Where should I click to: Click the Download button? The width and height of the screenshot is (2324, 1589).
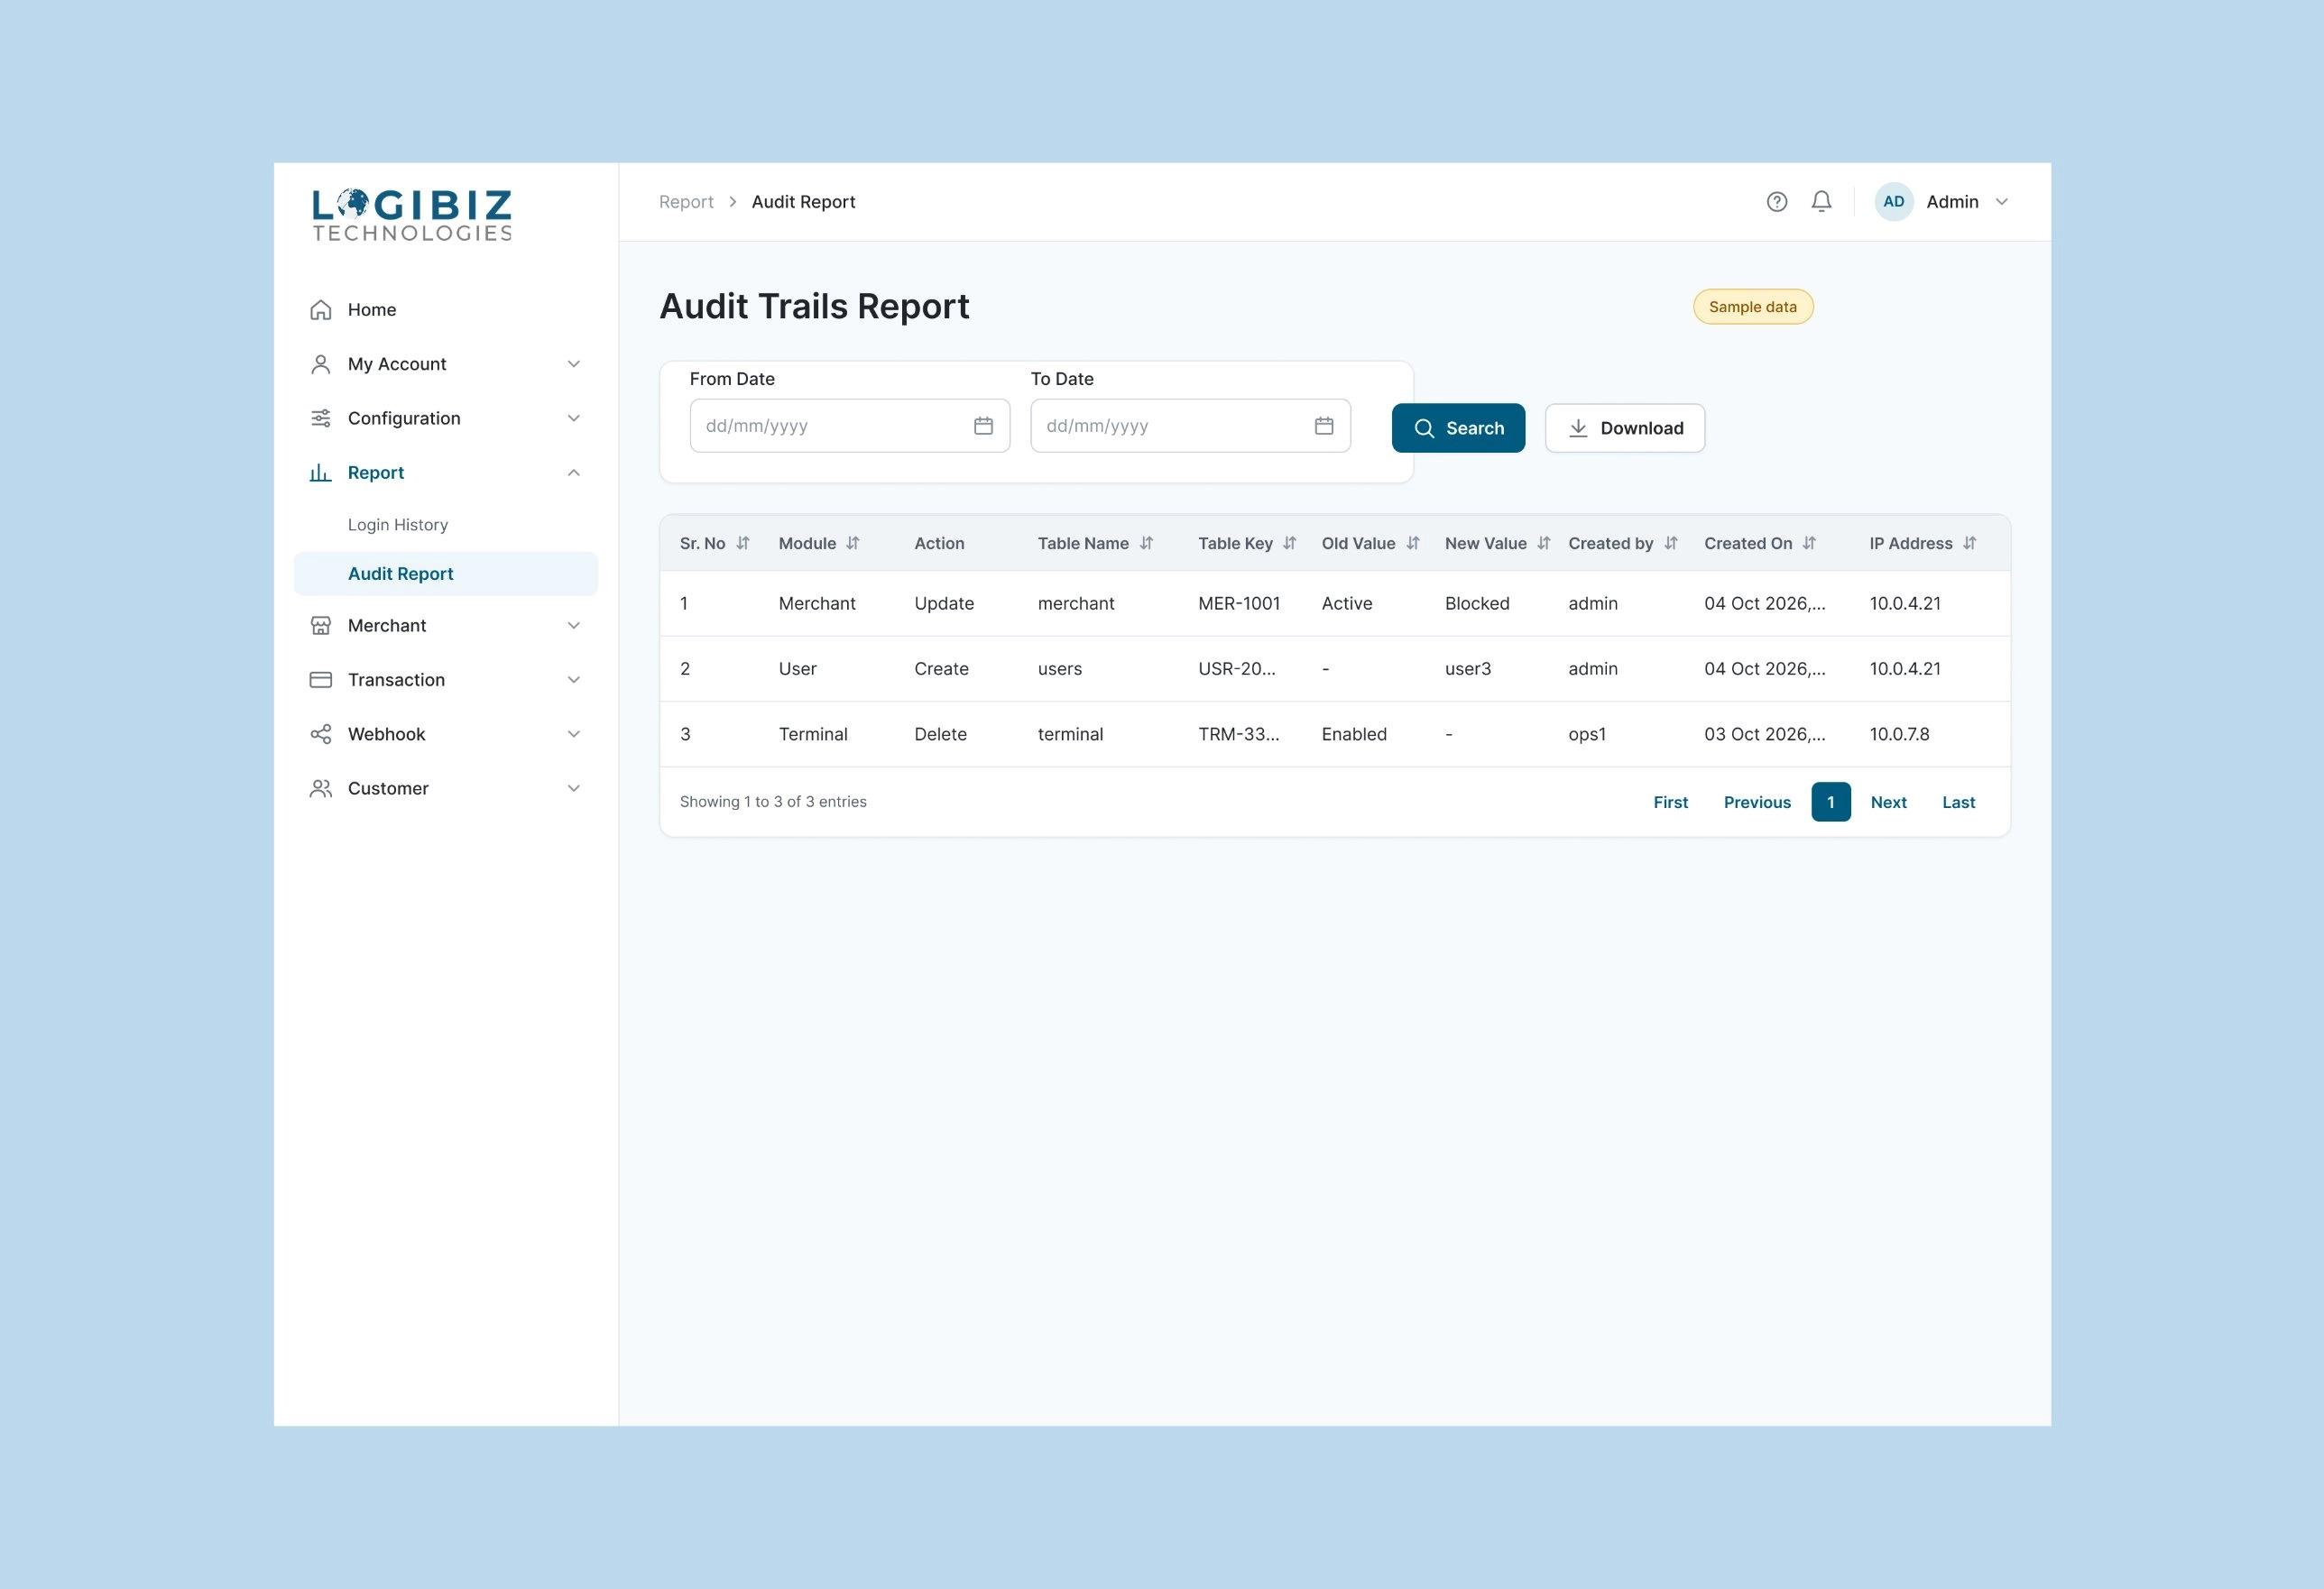(x=1624, y=427)
